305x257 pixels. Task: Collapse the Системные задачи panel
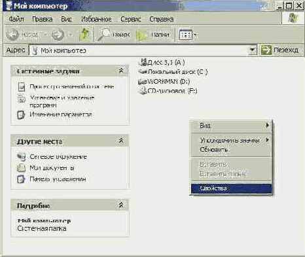[121, 71]
